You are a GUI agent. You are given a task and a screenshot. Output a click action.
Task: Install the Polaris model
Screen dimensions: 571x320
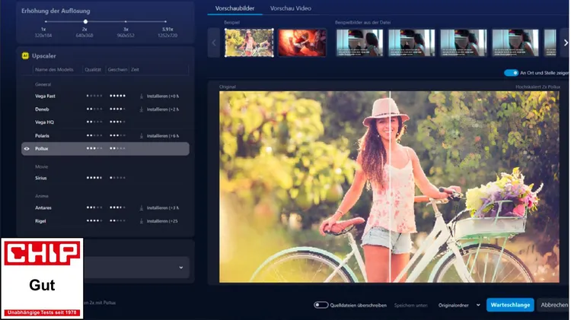coord(163,136)
